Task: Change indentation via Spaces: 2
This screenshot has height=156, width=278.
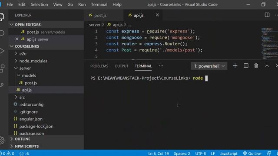Action: (182, 153)
